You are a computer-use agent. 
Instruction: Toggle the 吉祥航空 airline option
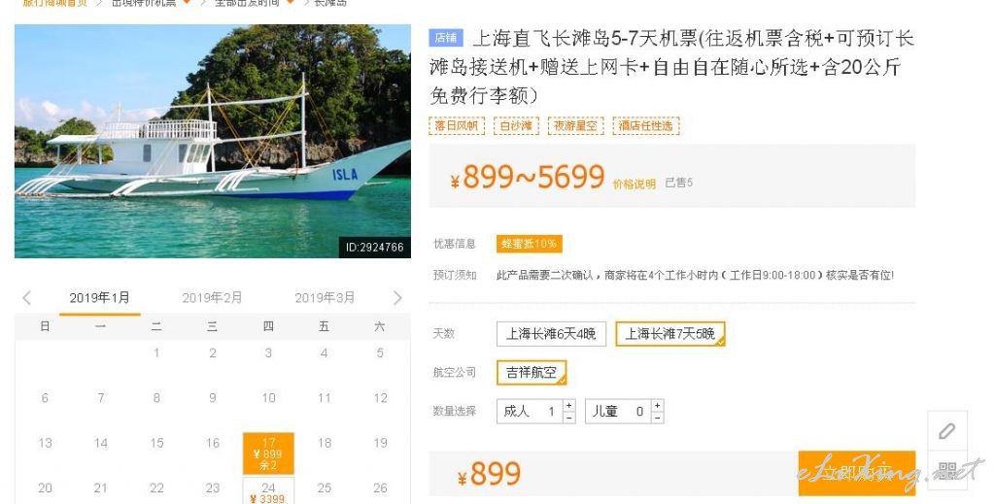point(532,373)
